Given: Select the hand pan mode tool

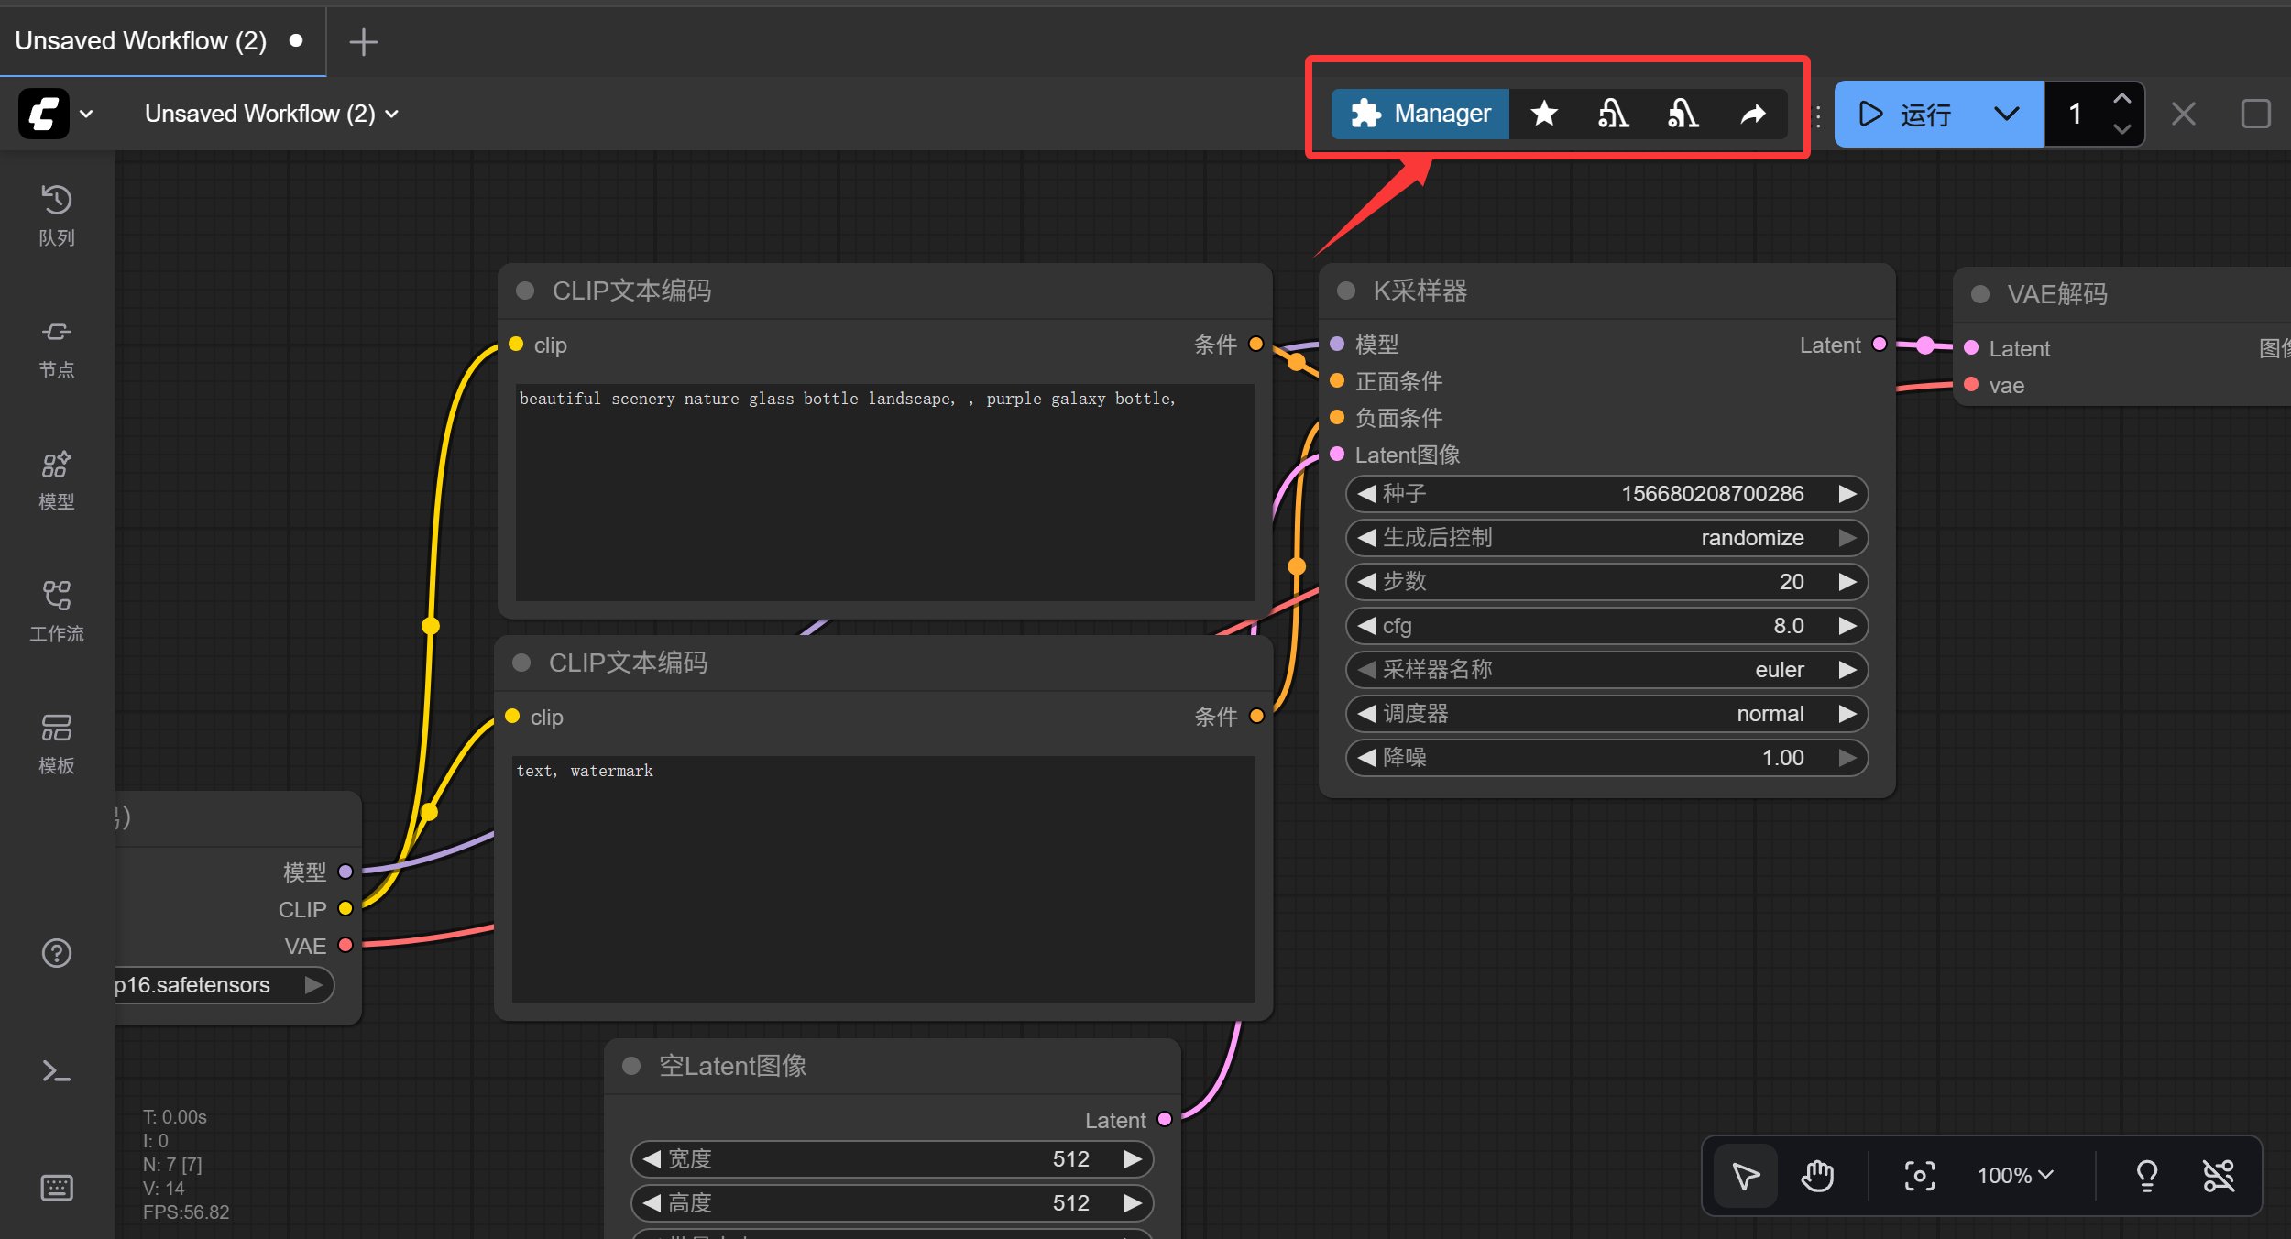Looking at the screenshot, I should coord(1816,1175).
